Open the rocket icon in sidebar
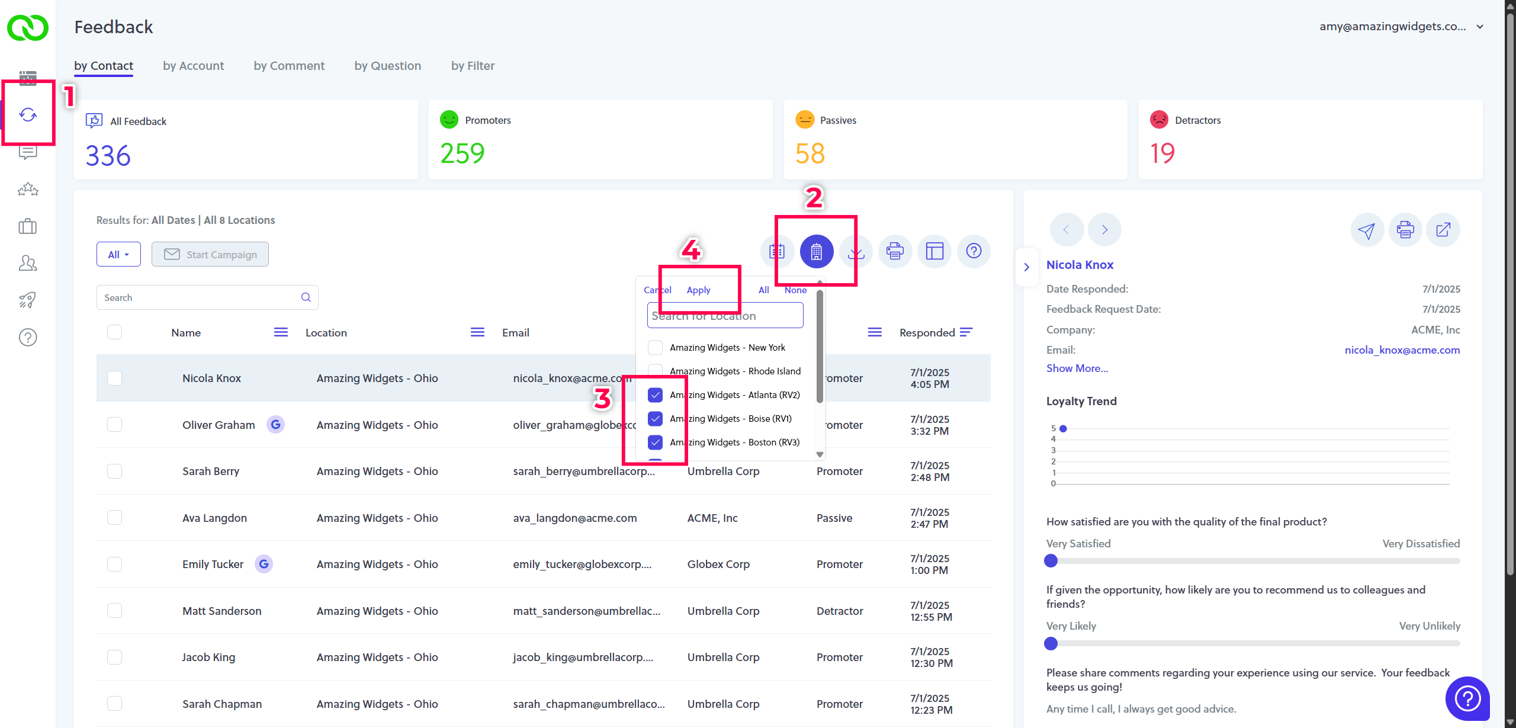Screen dimensions: 1516x728 (28, 300)
